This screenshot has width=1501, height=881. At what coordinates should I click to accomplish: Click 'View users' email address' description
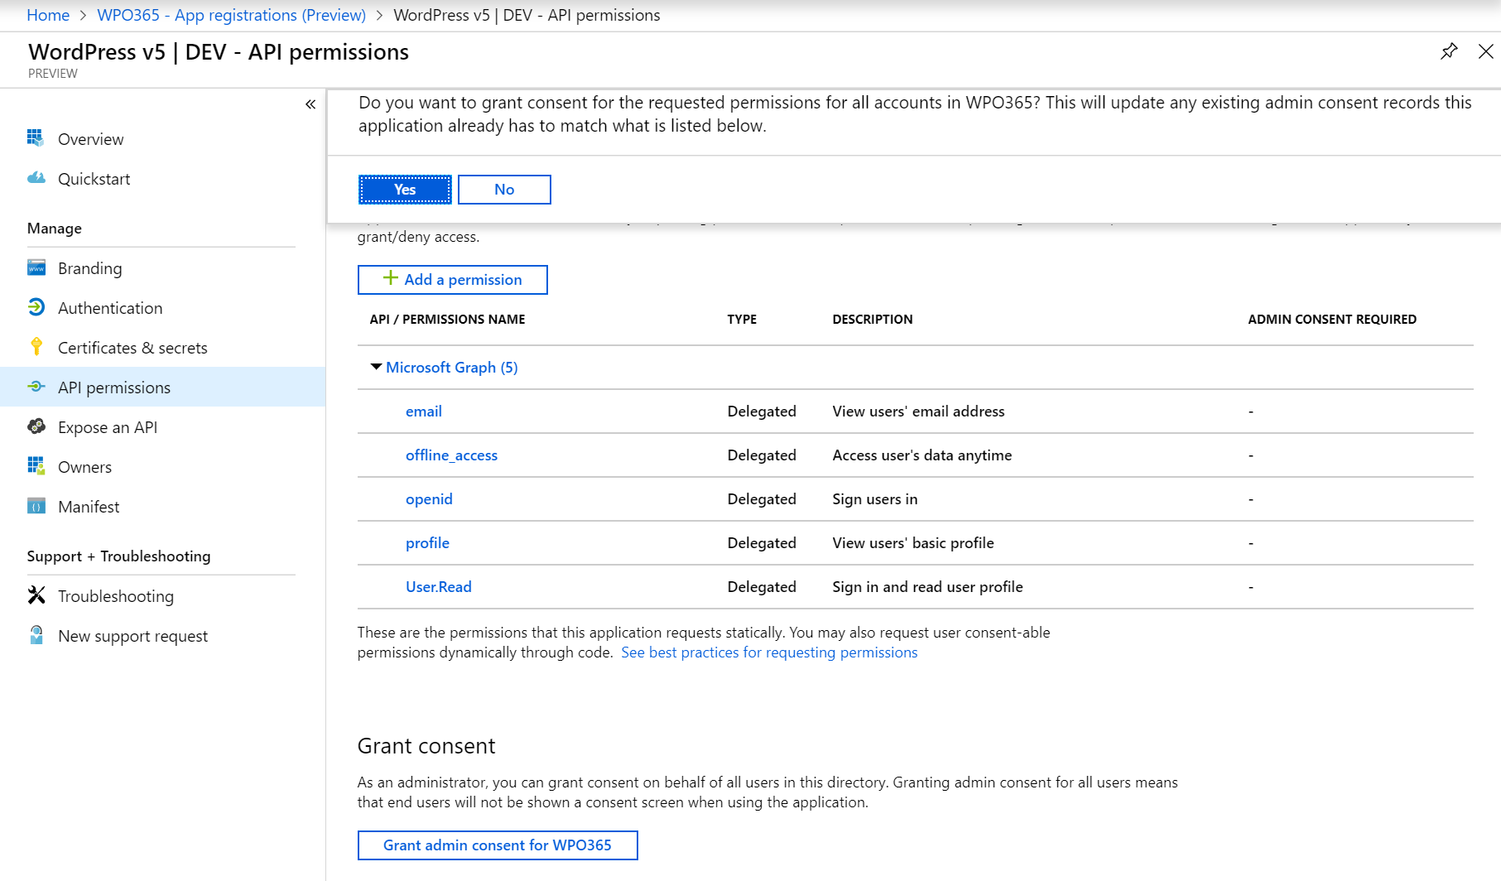point(918,411)
